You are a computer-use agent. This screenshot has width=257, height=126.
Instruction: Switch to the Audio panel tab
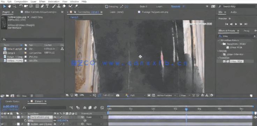(x=234, y=12)
